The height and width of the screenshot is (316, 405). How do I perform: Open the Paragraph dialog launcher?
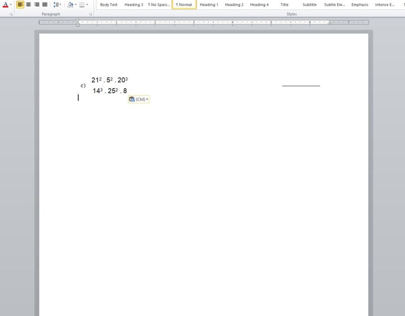(x=91, y=15)
